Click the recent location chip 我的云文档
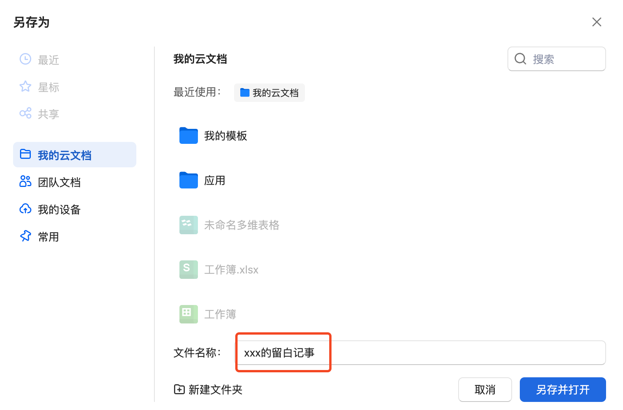 (270, 93)
